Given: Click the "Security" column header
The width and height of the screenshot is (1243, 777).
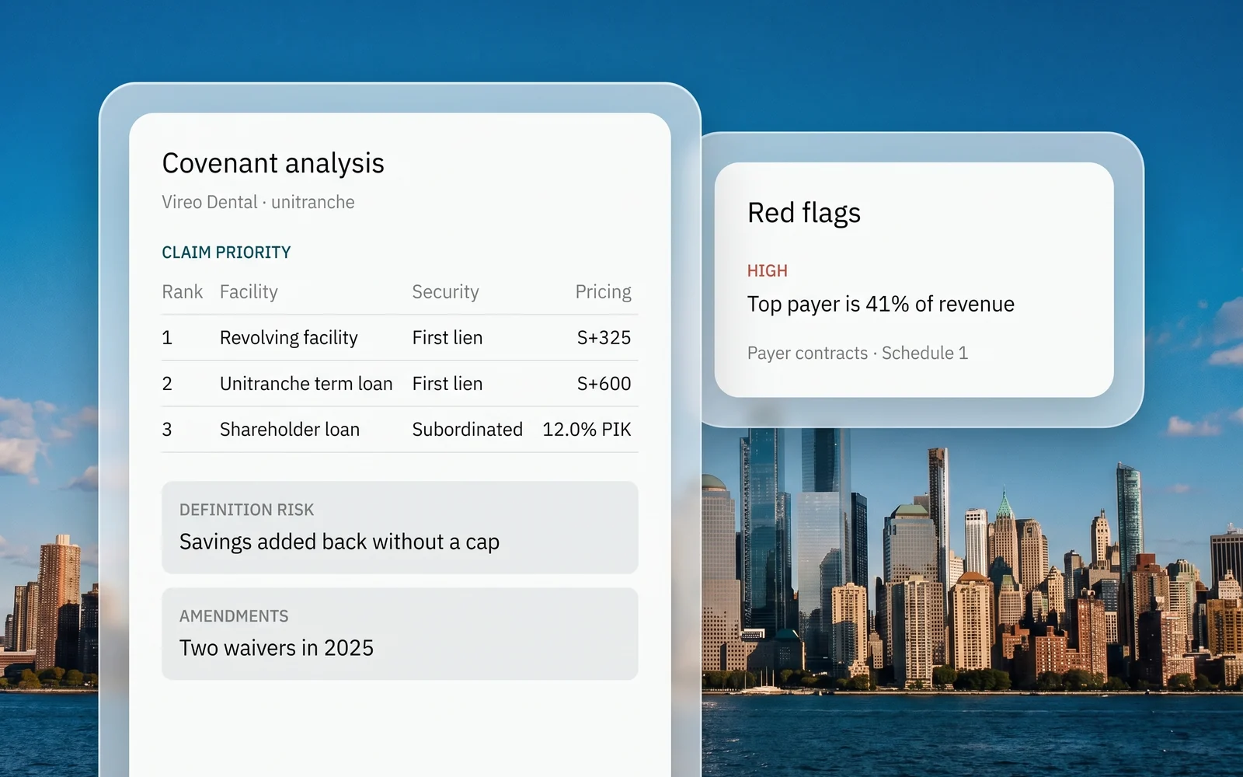Looking at the screenshot, I should [445, 292].
